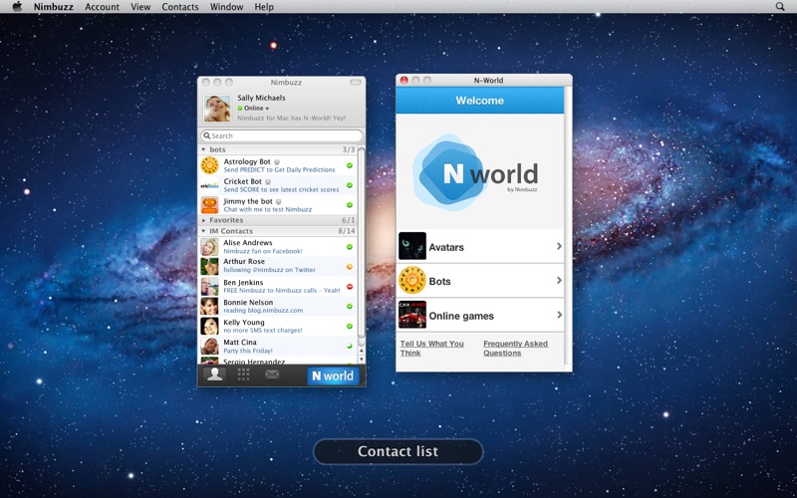
Task: Select Cricket Bot avatar icon
Action: point(209,185)
